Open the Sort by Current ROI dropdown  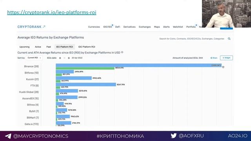click(34, 58)
